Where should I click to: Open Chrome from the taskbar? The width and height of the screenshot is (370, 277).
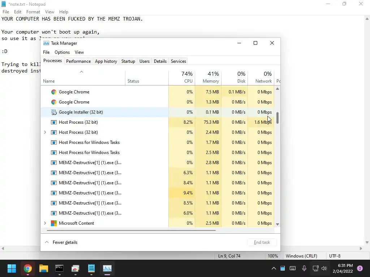click(x=27, y=268)
